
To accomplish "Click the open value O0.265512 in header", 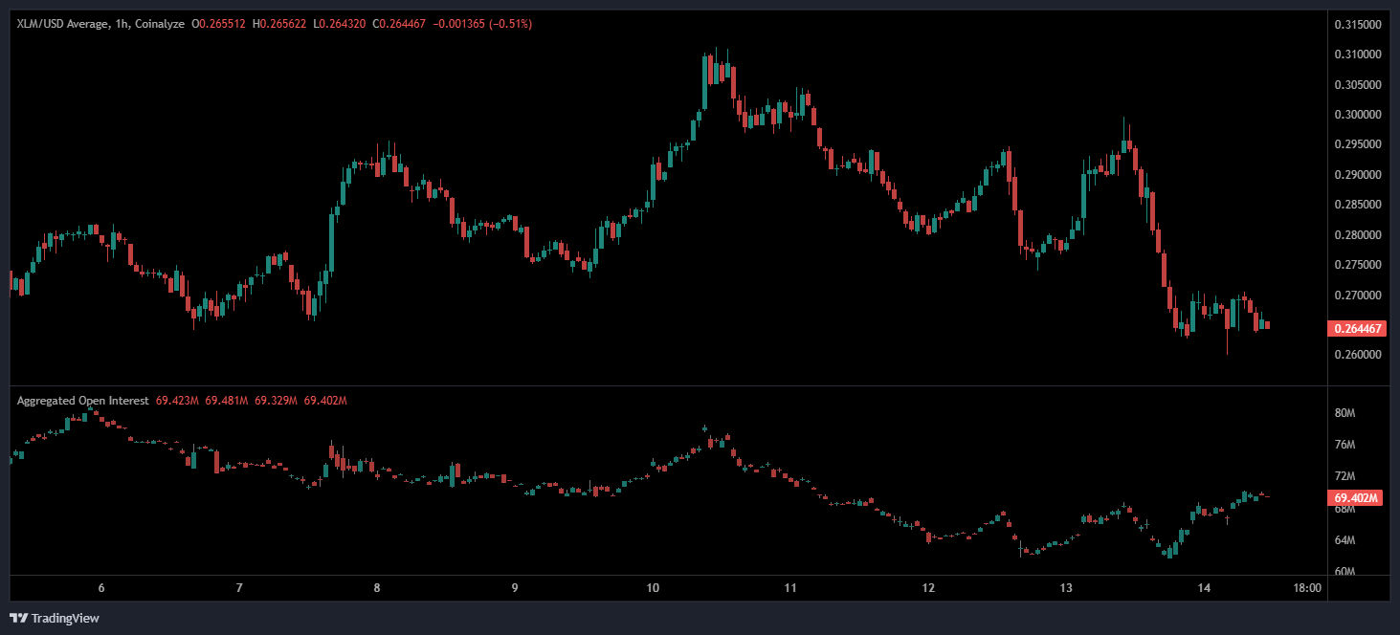I will coord(219,22).
